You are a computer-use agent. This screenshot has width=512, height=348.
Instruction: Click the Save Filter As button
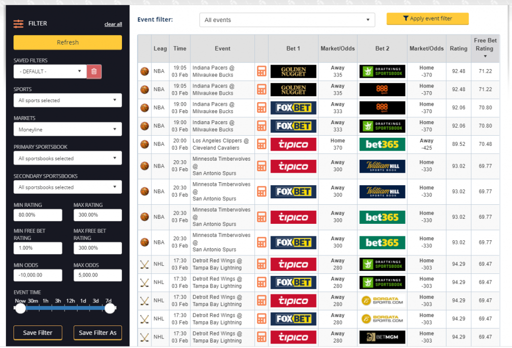(x=97, y=332)
